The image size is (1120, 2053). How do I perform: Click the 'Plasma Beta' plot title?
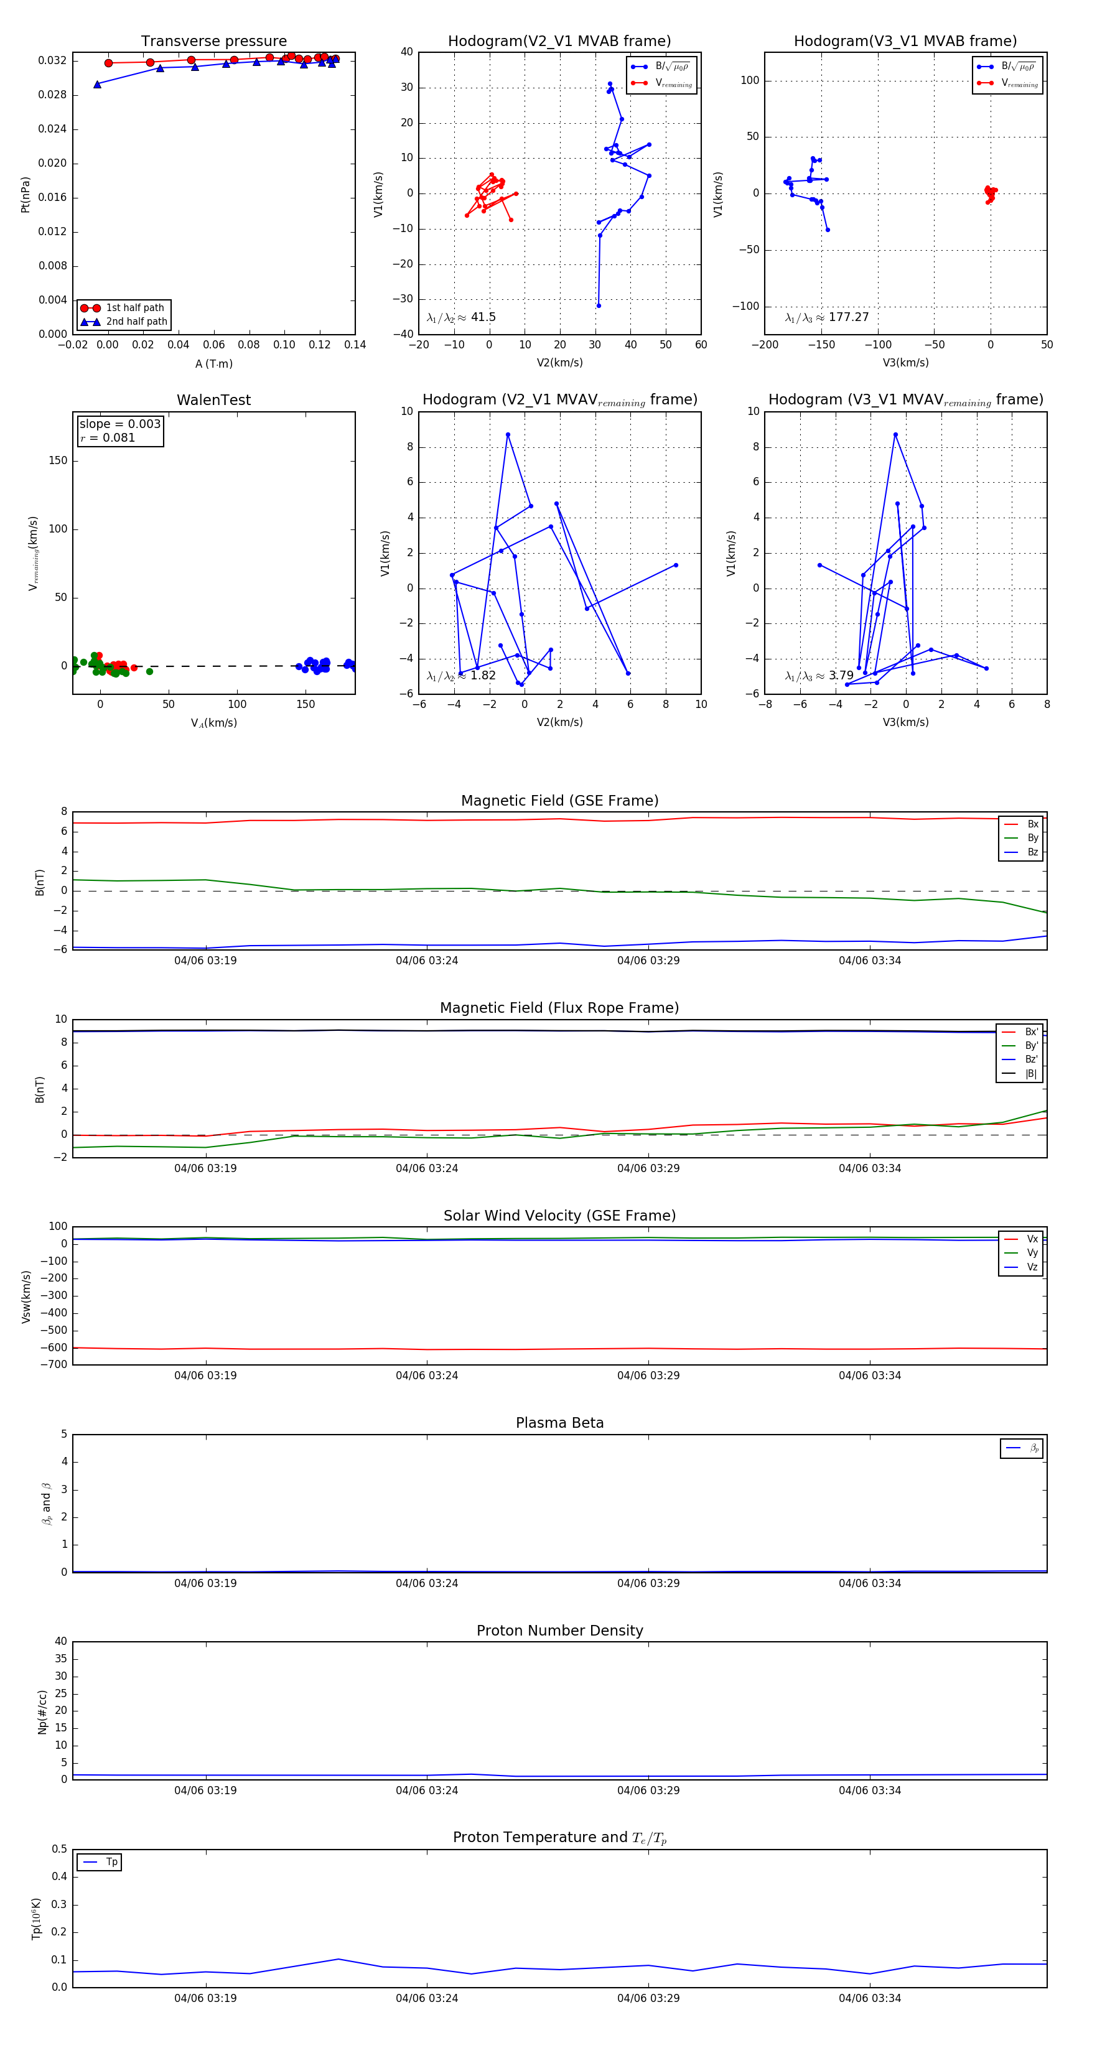(x=559, y=1423)
